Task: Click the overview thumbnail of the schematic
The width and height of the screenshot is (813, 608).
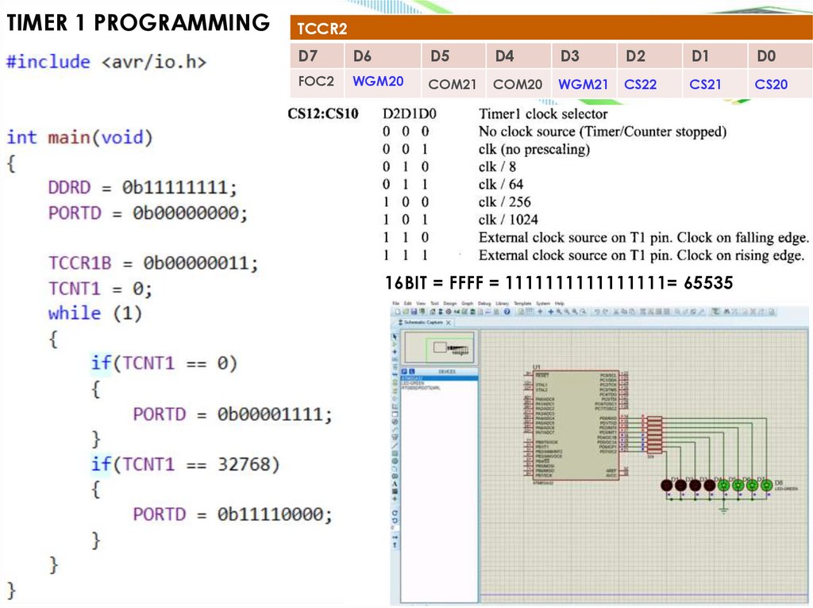Action: (438, 347)
